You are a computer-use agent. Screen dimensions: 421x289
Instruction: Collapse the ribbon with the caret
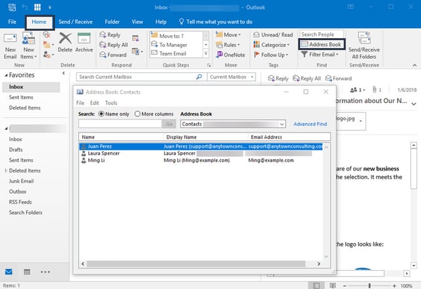414,65
